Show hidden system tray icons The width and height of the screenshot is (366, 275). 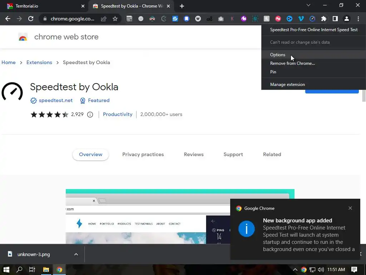(x=295, y=270)
